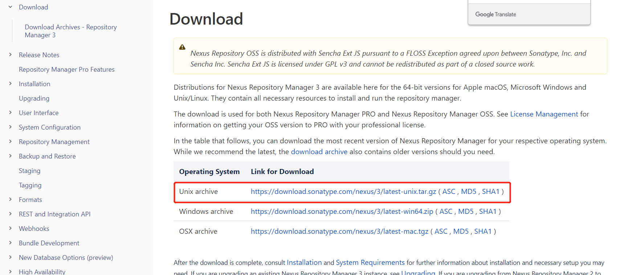Open System Configuration section
Image resolution: width=644 pixels, height=275 pixels.
click(50, 127)
